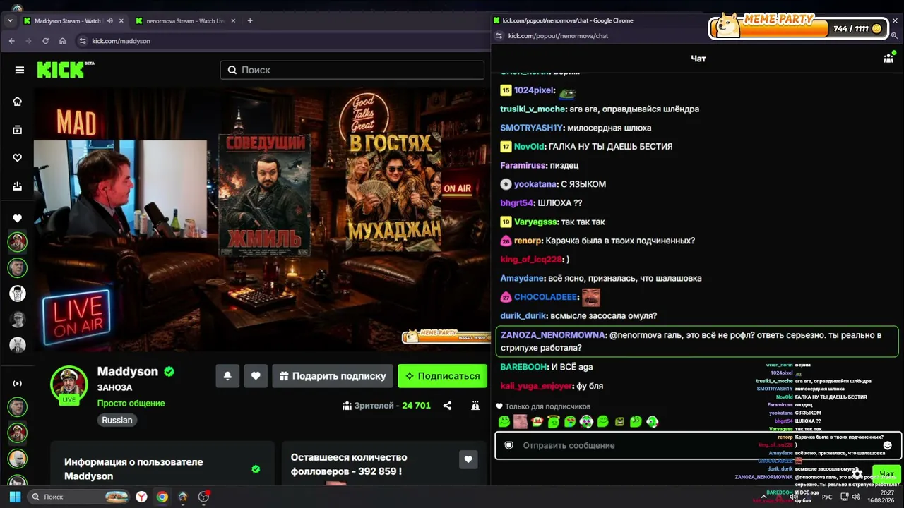Open chat user ZANOZA_NENORMOWNA profile
904x508 pixels.
click(x=552, y=335)
